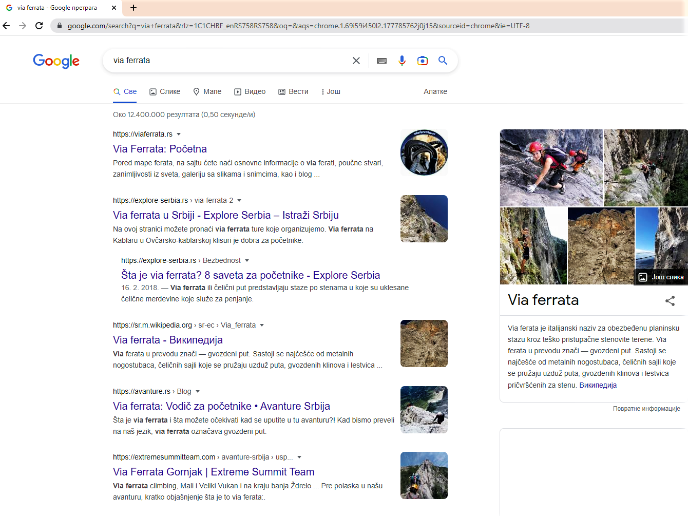The height and width of the screenshot is (516, 688).
Task: Share the Via ferrata knowledge panel
Action: pos(670,301)
